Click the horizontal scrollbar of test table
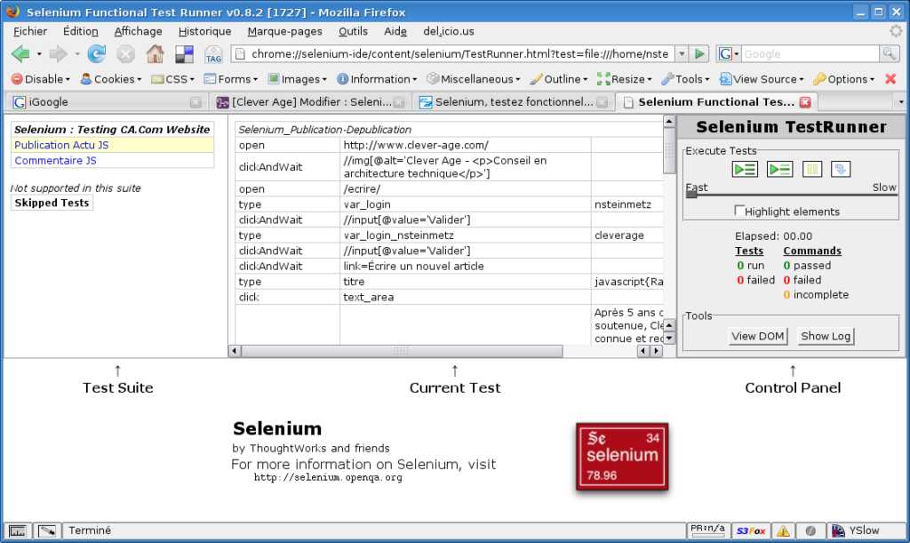Viewport: 910px width, 543px height. [x=402, y=351]
